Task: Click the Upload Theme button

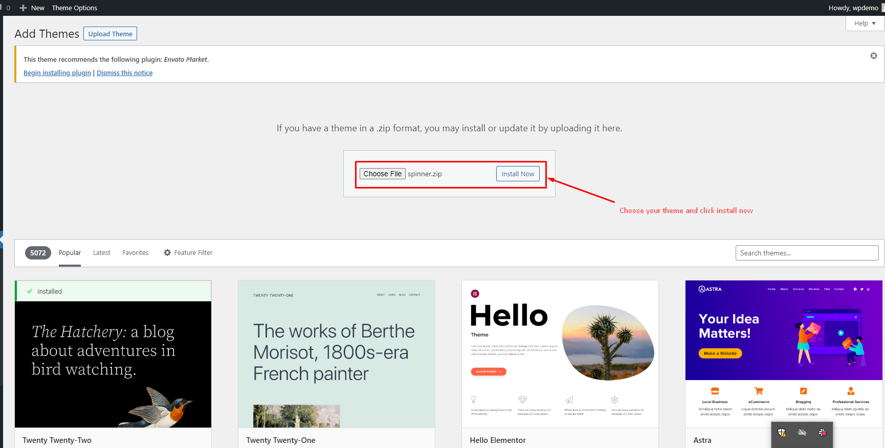Action: pyautogui.click(x=110, y=34)
